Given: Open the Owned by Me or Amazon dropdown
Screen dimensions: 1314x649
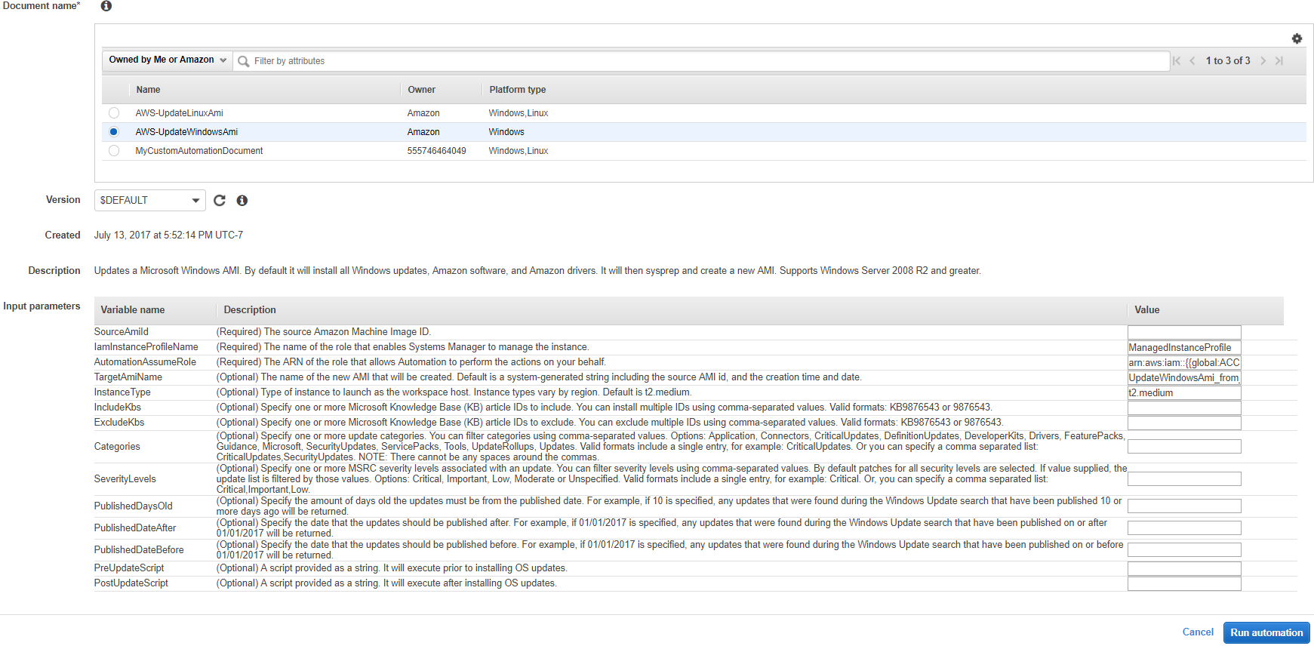Looking at the screenshot, I should 168,60.
